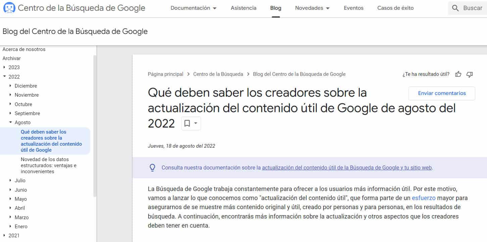487x242 pixels.
Task: Expand the Abril month
Action: pyautogui.click(x=11, y=208)
